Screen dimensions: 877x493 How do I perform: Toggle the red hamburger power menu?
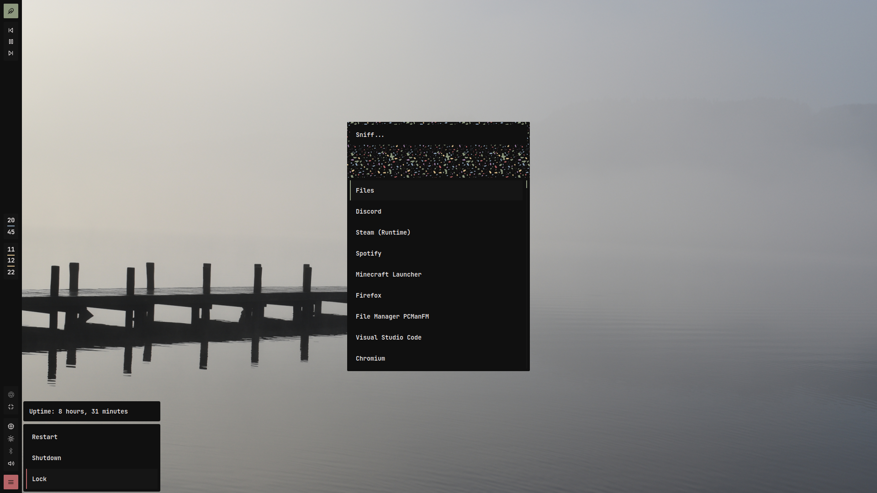[x=11, y=482]
